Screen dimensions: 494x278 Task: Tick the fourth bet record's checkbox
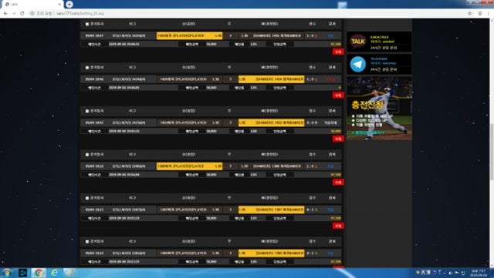coord(87,155)
